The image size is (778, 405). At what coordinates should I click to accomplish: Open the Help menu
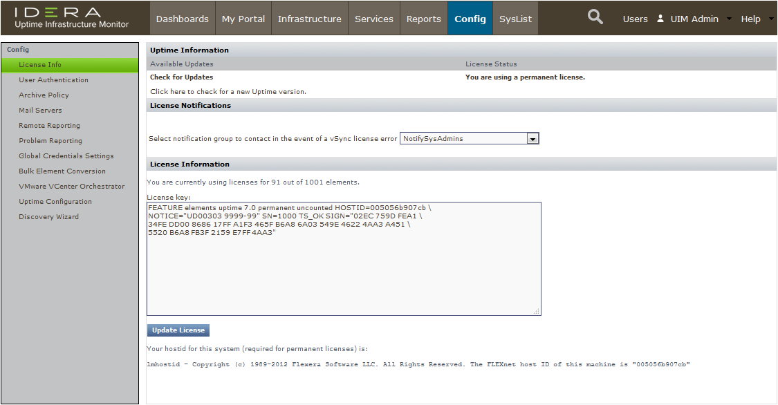tap(750, 19)
